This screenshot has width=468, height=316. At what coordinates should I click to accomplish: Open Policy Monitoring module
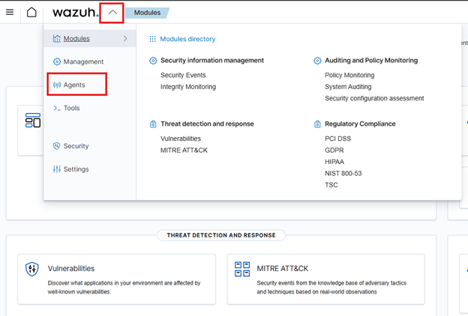click(x=349, y=75)
